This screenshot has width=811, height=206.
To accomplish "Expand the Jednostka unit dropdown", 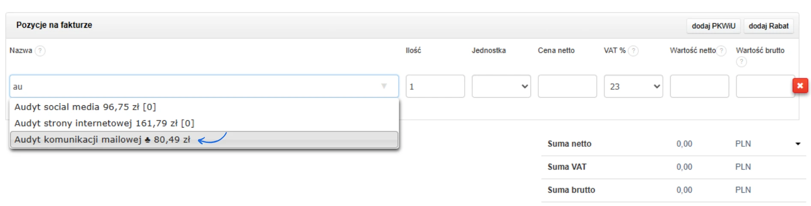I will pyautogui.click(x=501, y=86).
